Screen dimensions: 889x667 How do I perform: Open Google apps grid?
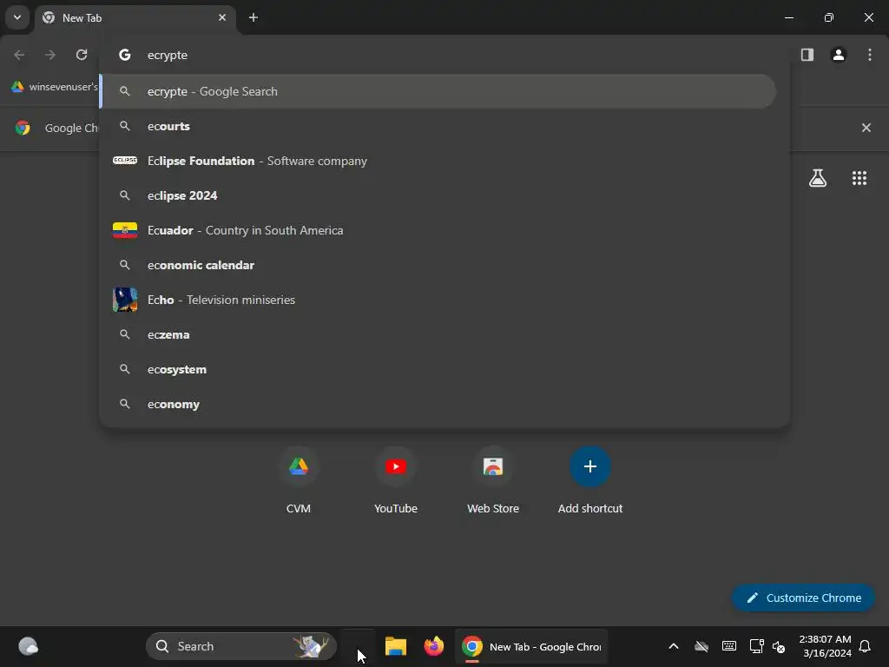click(859, 178)
